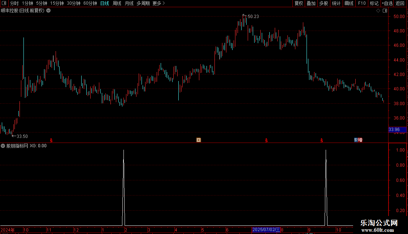Click the orange square event marker

point(199,140)
